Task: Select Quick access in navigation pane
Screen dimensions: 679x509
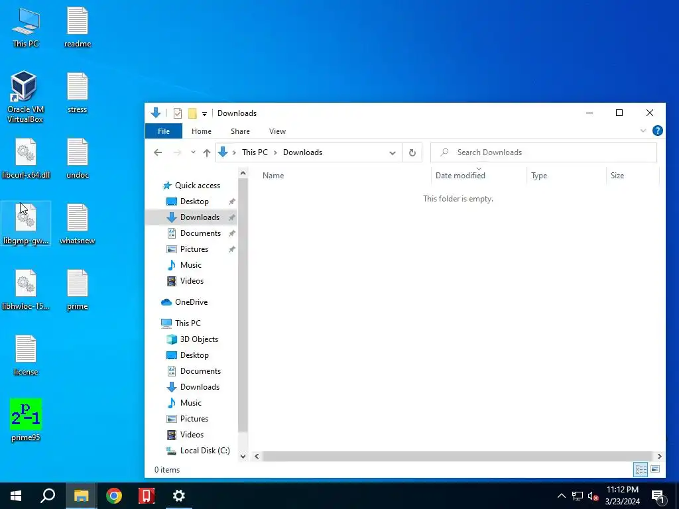Action: [197, 186]
